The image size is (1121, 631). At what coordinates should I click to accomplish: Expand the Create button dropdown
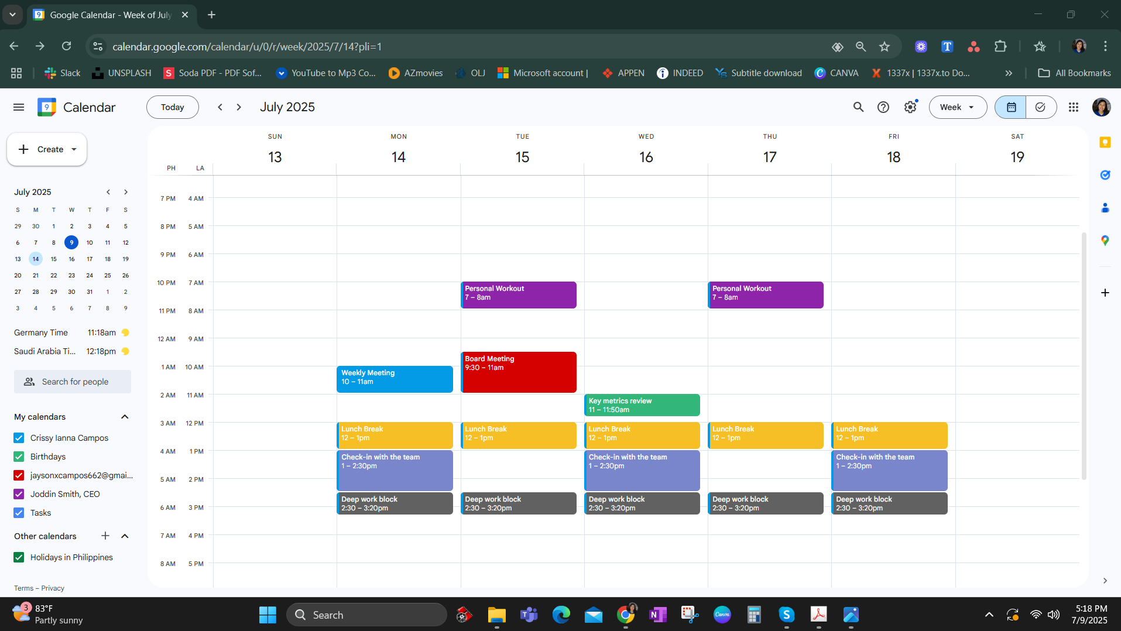click(x=74, y=149)
